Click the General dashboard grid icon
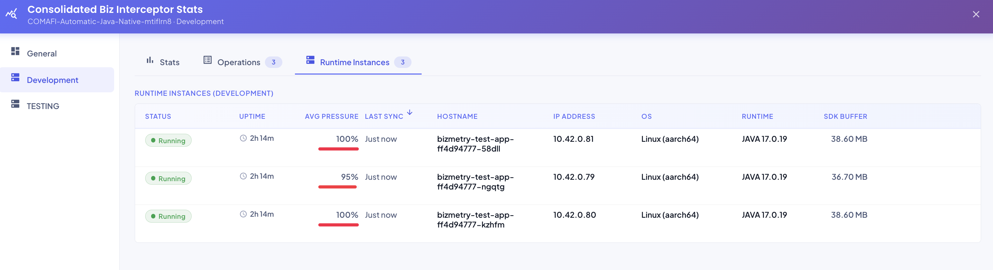This screenshot has width=993, height=270. click(15, 51)
